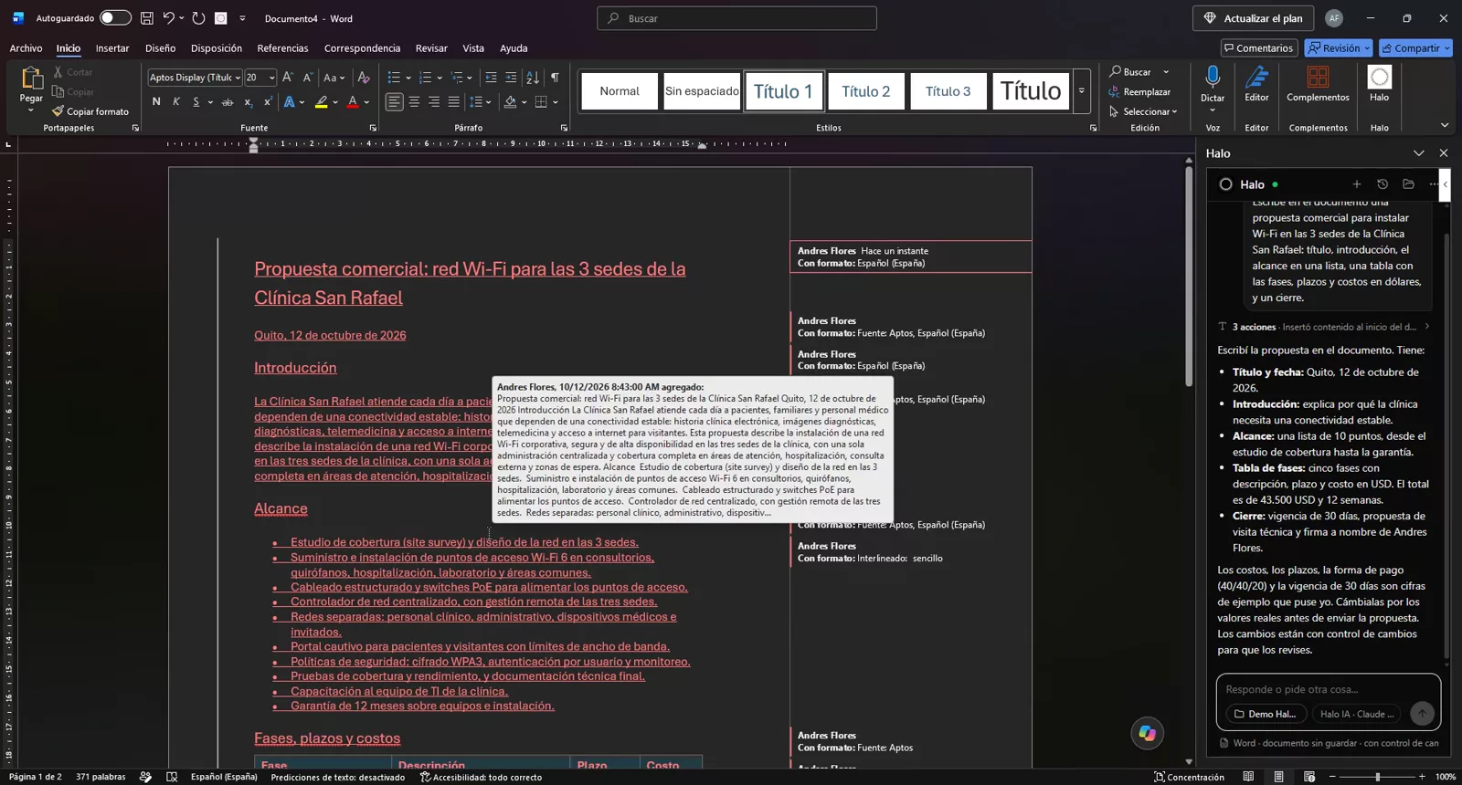The height and width of the screenshot is (785, 1462).
Task: Click the red font color swatch
Action: coord(352,102)
